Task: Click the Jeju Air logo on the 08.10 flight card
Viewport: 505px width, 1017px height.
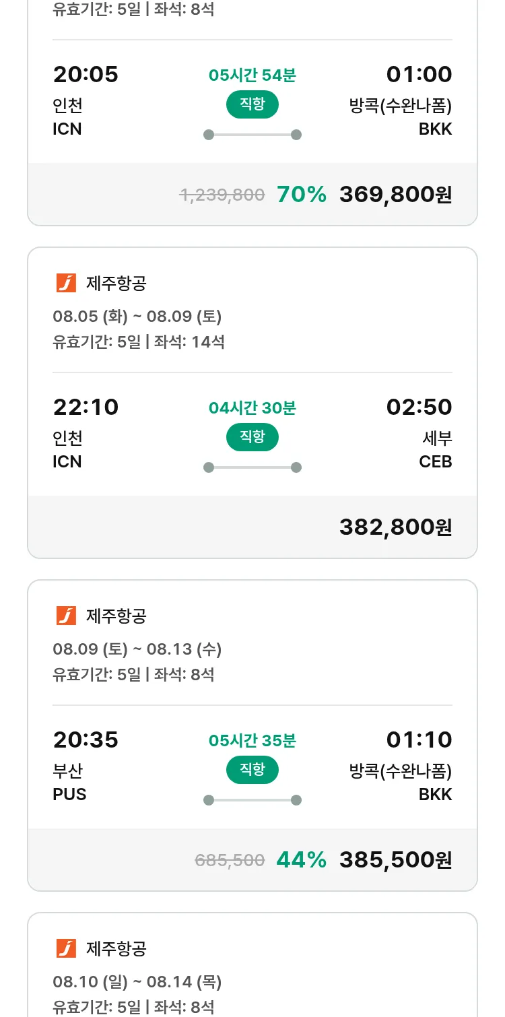Action: coord(66,948)
